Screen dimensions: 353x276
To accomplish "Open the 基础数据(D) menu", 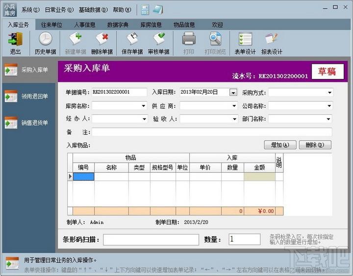I will pos(93,10).
